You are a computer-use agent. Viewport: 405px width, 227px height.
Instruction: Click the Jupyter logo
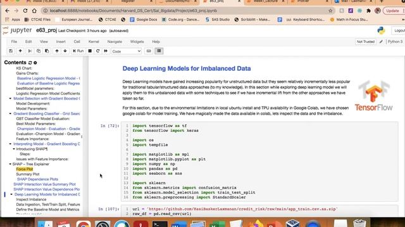17,30
